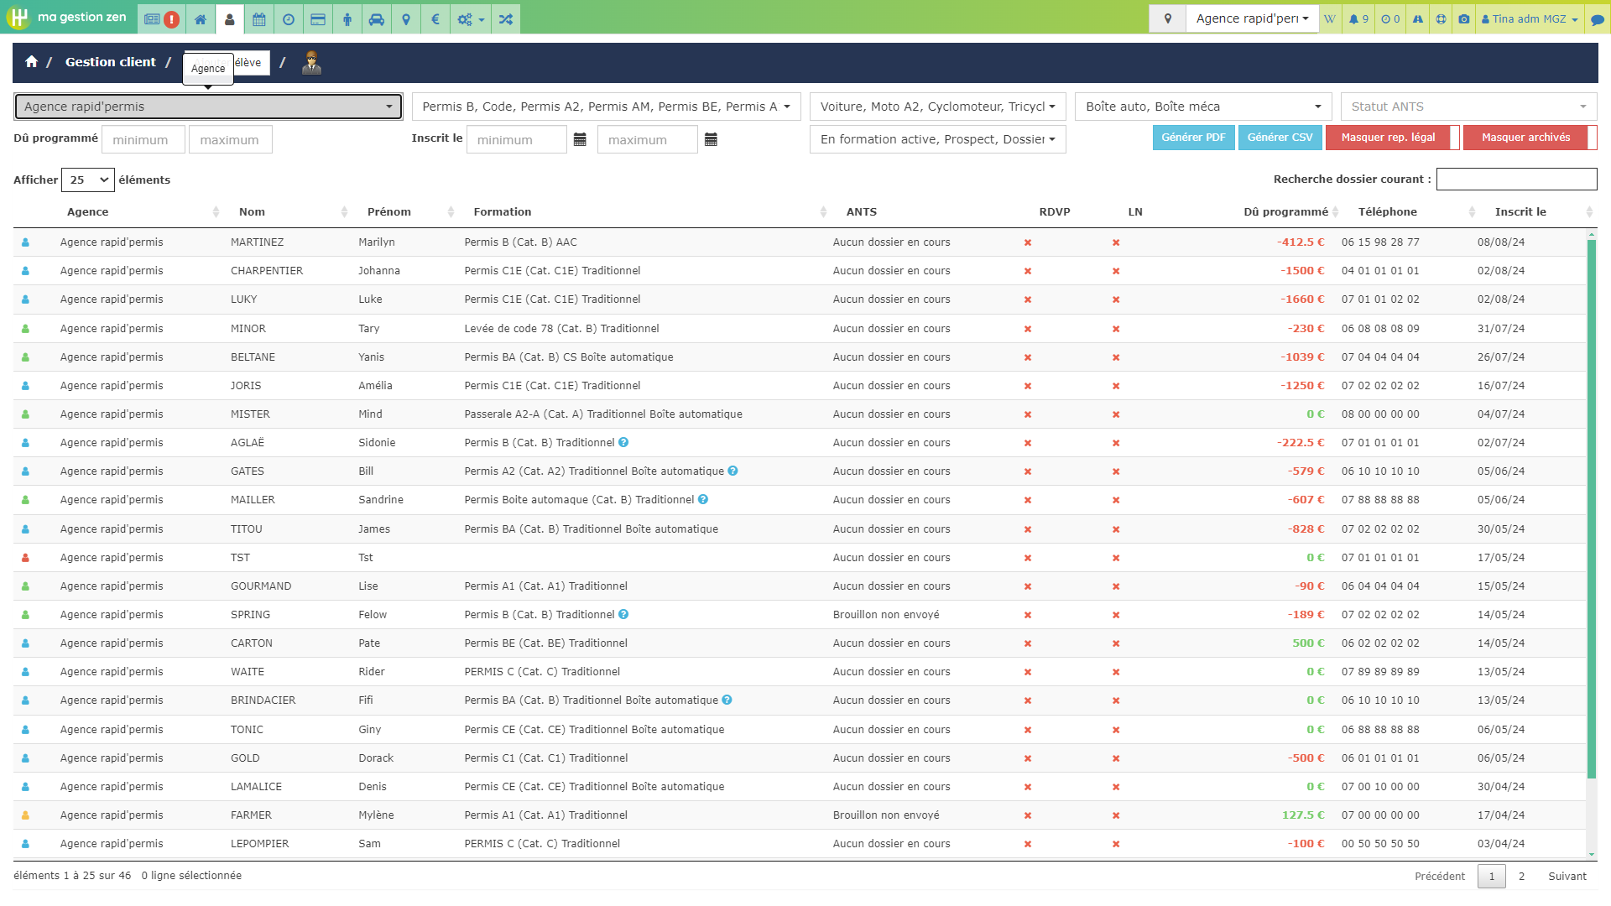Image resolution: width=1611 pixels, height=906 pixels.
Task: Sort table by Nom column
Action: point(289,212)
